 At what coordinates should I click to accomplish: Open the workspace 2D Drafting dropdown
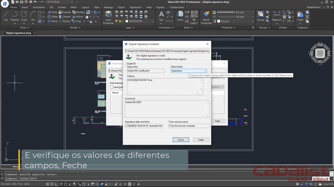(60, 2)
